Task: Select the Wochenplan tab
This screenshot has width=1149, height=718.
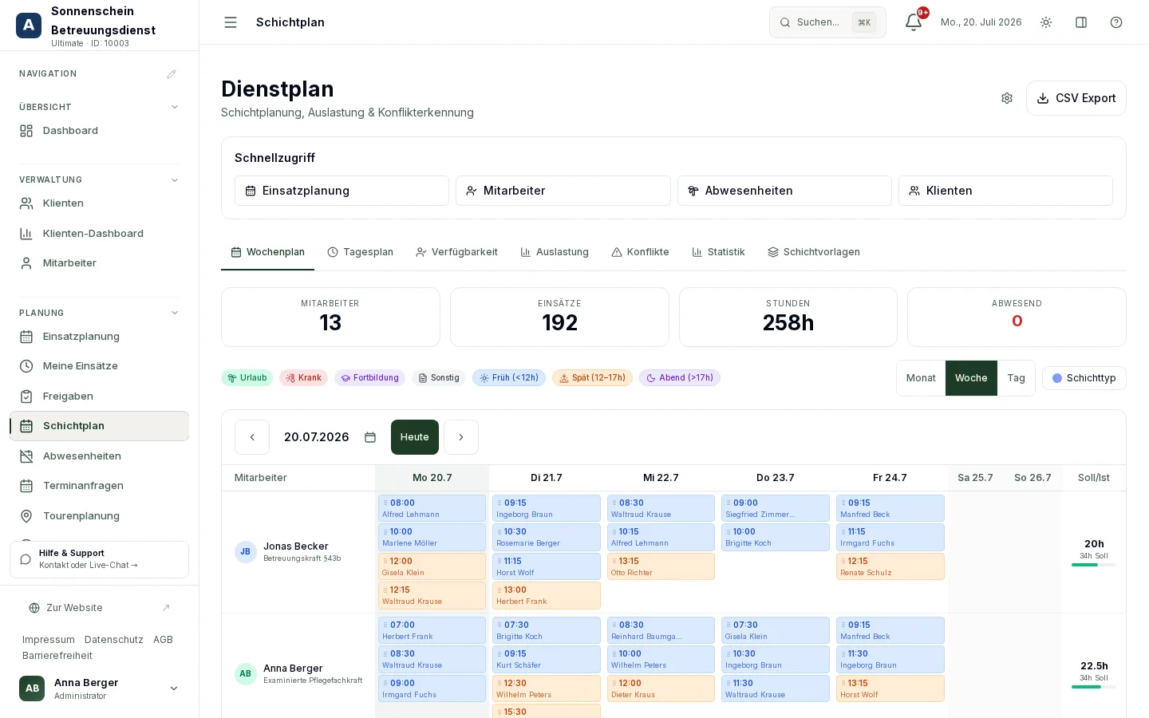Action: pyautogui.click(x=268, y=252)
